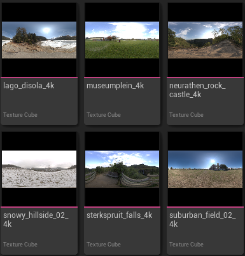Click Texture Cube label under neurathen_rock_castle_4k
Viewport: 245px width, 256px height.
(x=186, y=115)
